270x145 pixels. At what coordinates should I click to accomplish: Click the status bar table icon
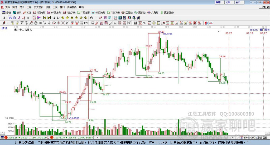[2, 137]
